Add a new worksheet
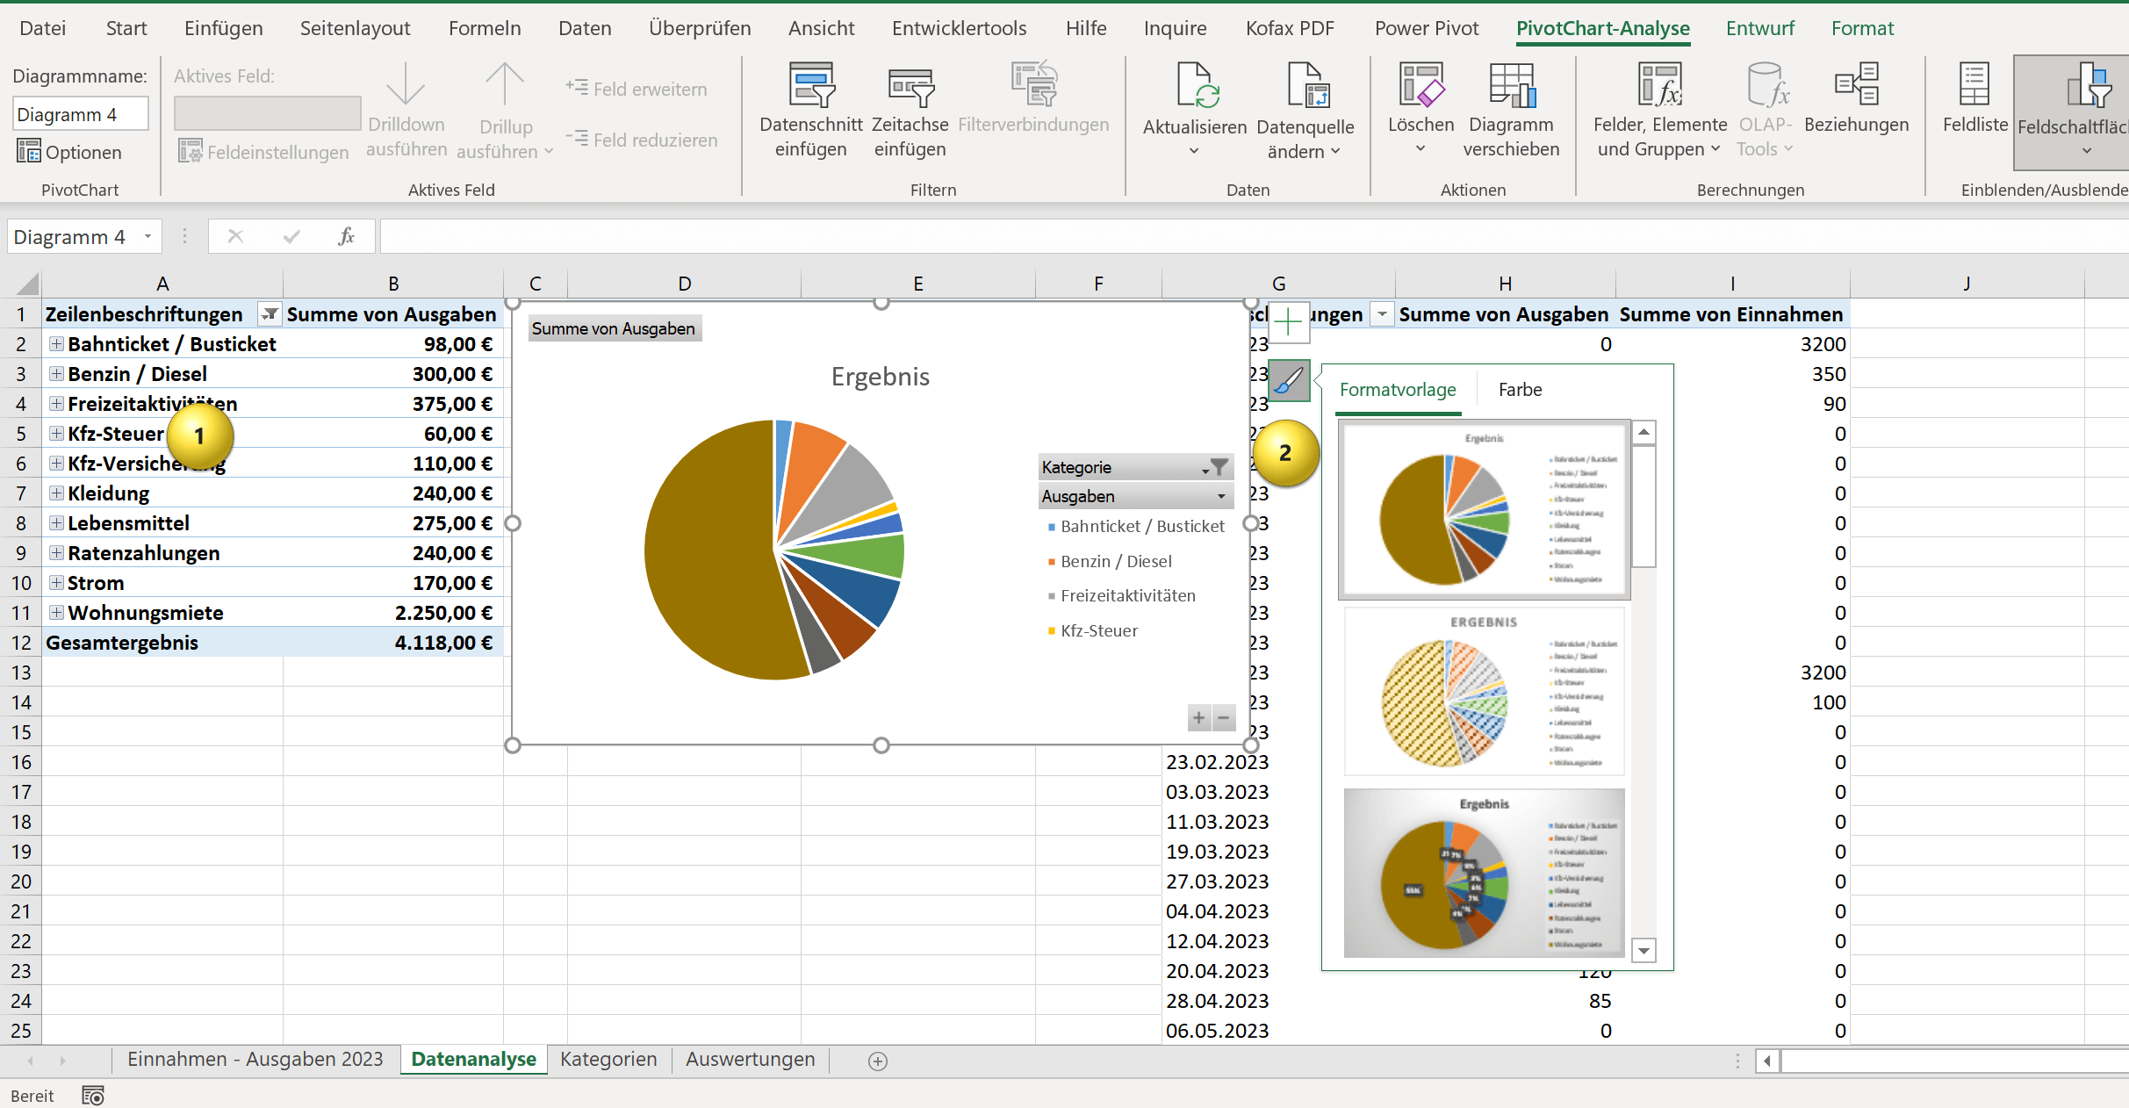Screen dimensions: 2129x1108 tap(877, 1061)
